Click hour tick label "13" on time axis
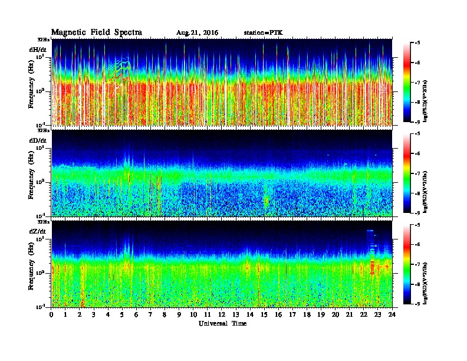Viewport: 467px width, 361px height. 236,314
